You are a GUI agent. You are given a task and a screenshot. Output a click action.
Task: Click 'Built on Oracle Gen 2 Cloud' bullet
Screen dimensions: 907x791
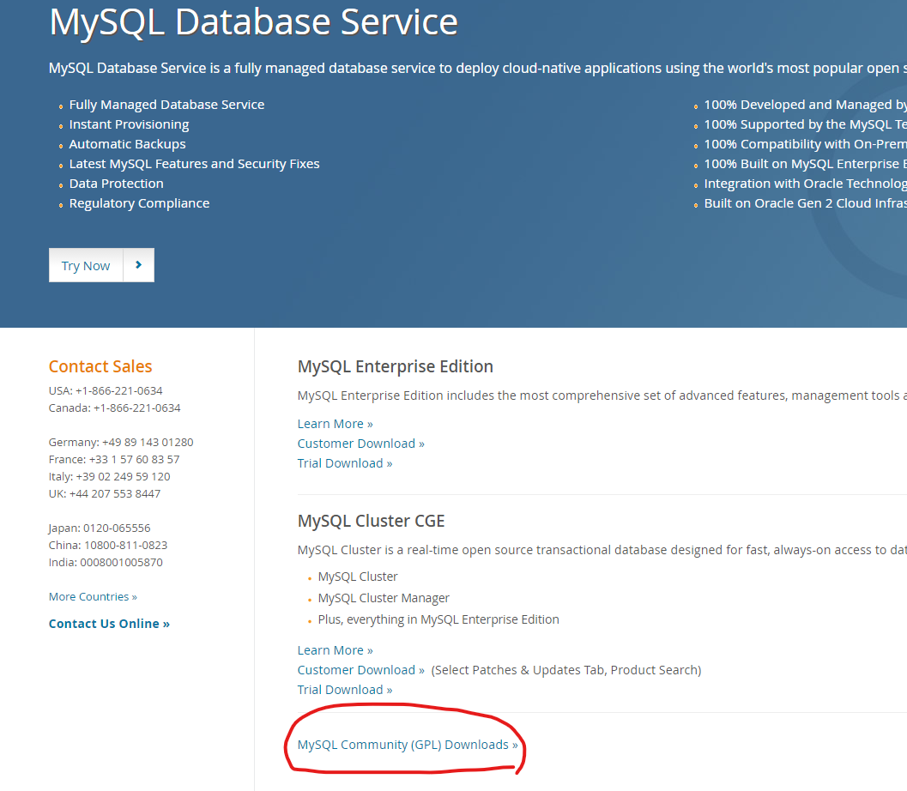tap(805, 203)
